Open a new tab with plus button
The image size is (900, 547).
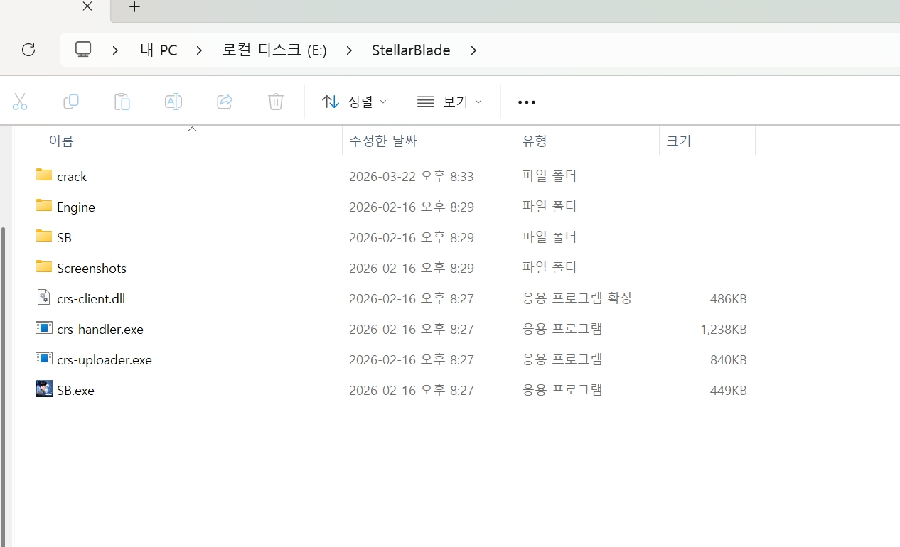(134, 7)
